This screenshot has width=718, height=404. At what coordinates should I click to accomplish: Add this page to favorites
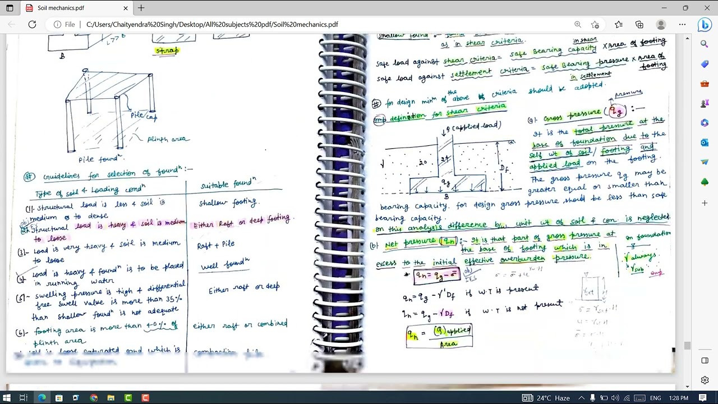click(595, 25)
